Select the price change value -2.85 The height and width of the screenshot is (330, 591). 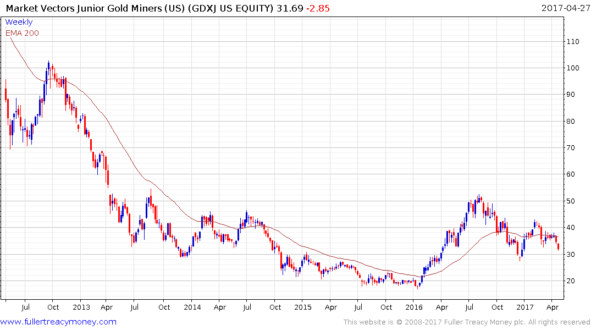click(x=318, y=8)
